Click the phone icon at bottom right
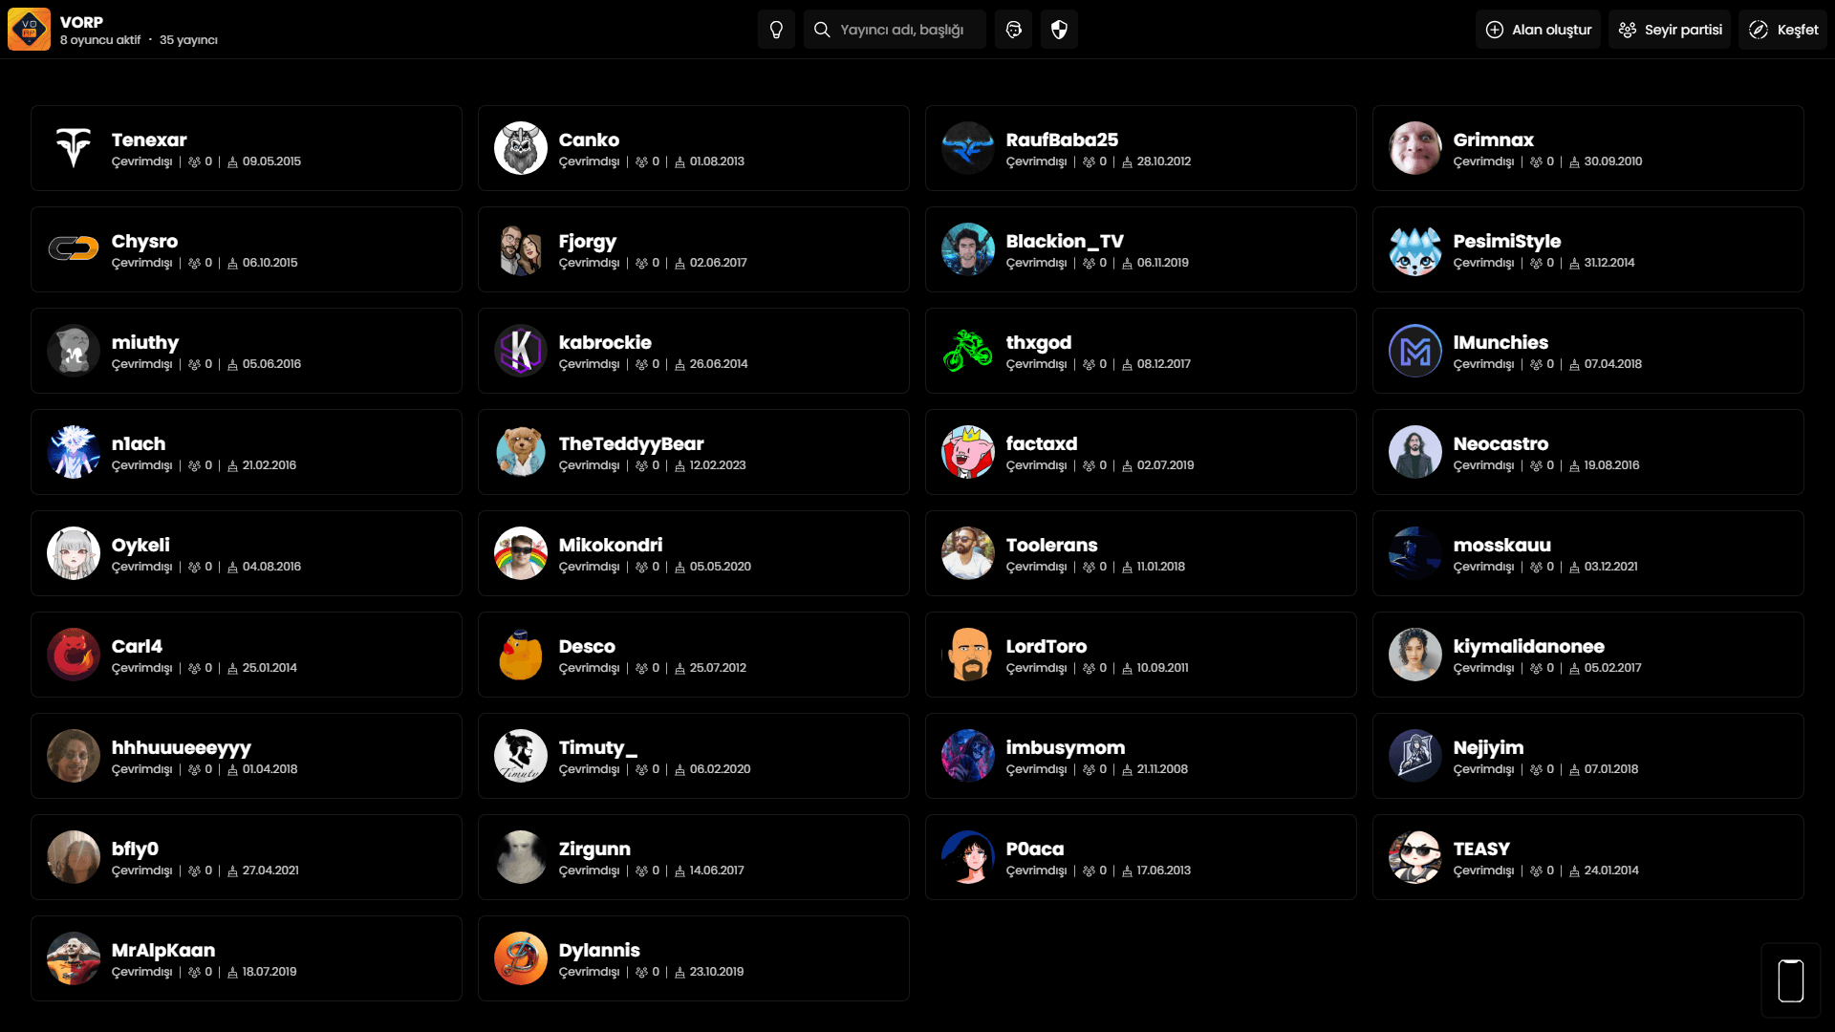1835x1032 pixels. 1790,980
